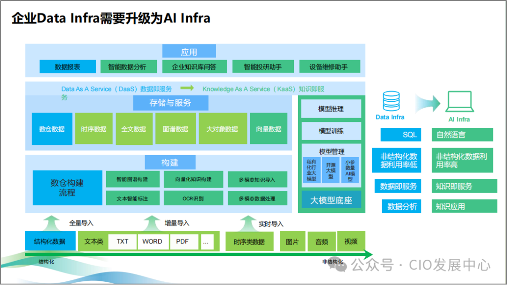Click the 全文数据 block
Screen dimensions: 507x285
[x=134, y=129]
